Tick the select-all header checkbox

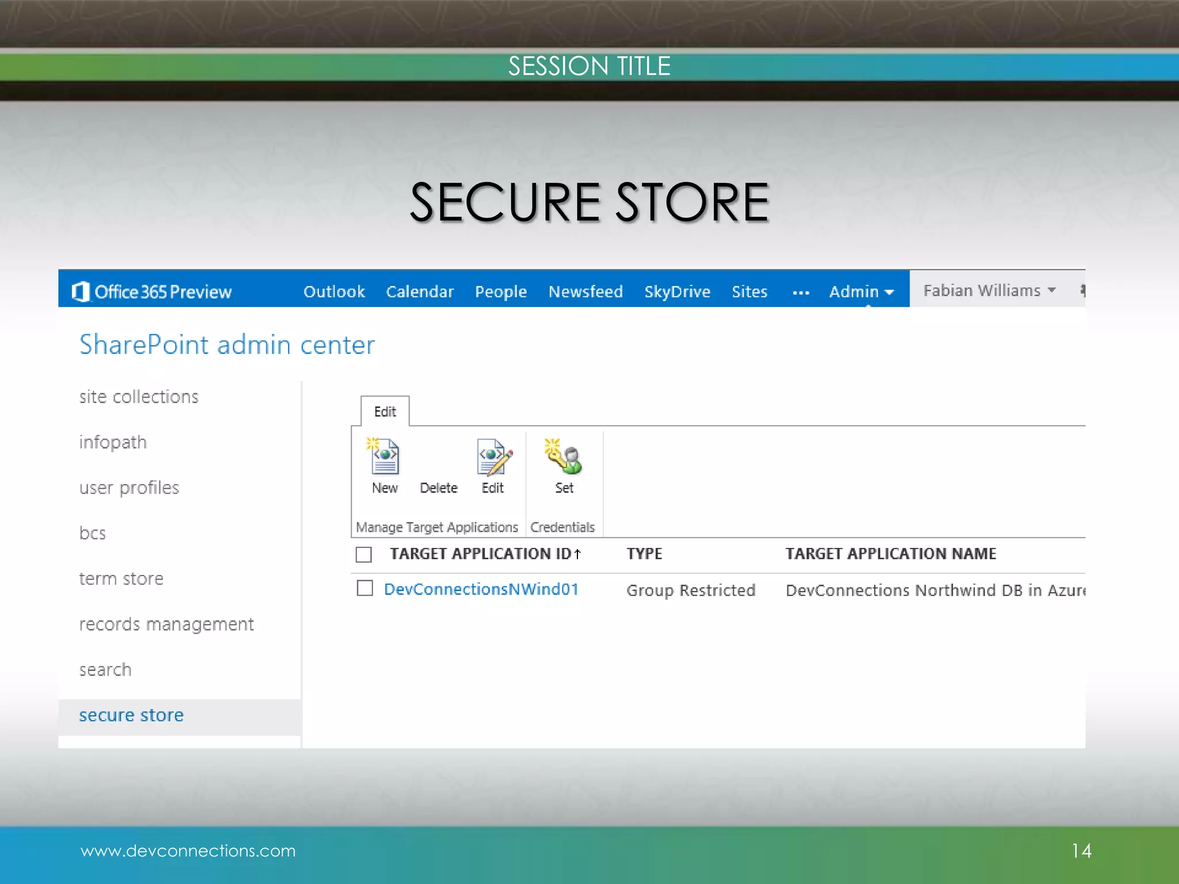[x=364, y=554]
